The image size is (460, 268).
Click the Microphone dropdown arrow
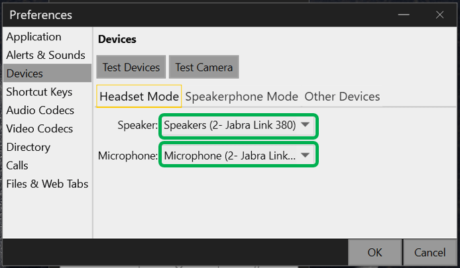[306, 156]
